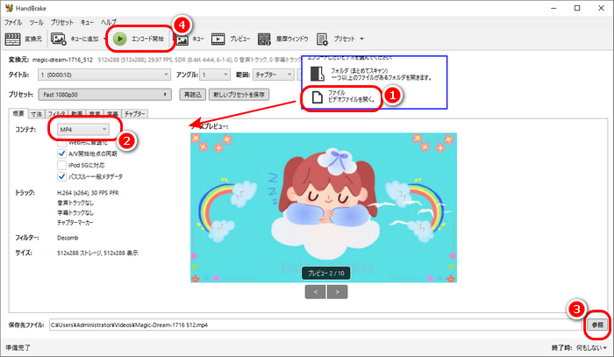
Task: Open the 履歴ウィンドウ activity log icon
Action: 264,39
